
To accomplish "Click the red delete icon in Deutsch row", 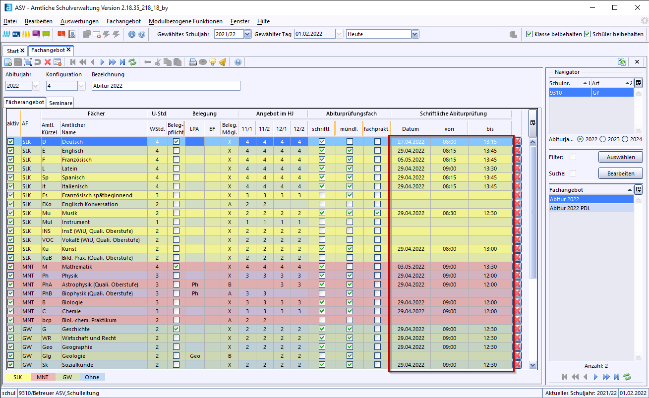I will [x=518, y=142].
